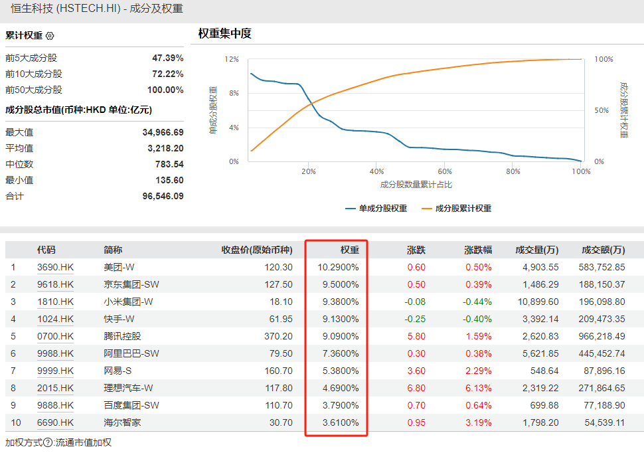Click the 966,218.49 turnover value
Viewport: 644px width, 453px height.
click(x=602, y=336)
